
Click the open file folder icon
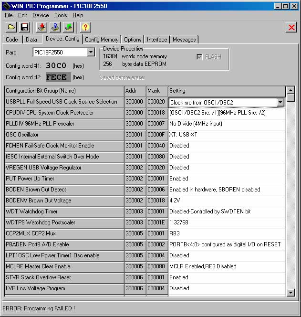pos(11,27)
